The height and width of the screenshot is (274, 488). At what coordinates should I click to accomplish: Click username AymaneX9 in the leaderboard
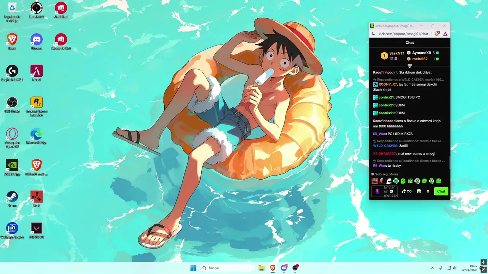click(421, 53)
